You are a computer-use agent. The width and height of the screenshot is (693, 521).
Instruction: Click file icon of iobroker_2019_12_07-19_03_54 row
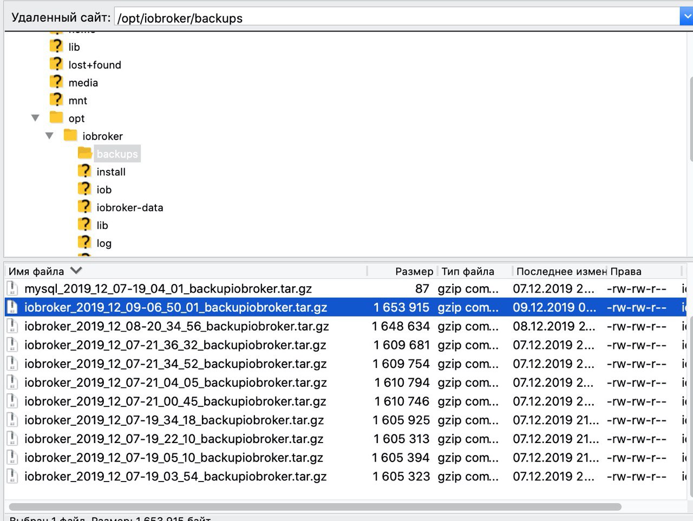[12, 476]
